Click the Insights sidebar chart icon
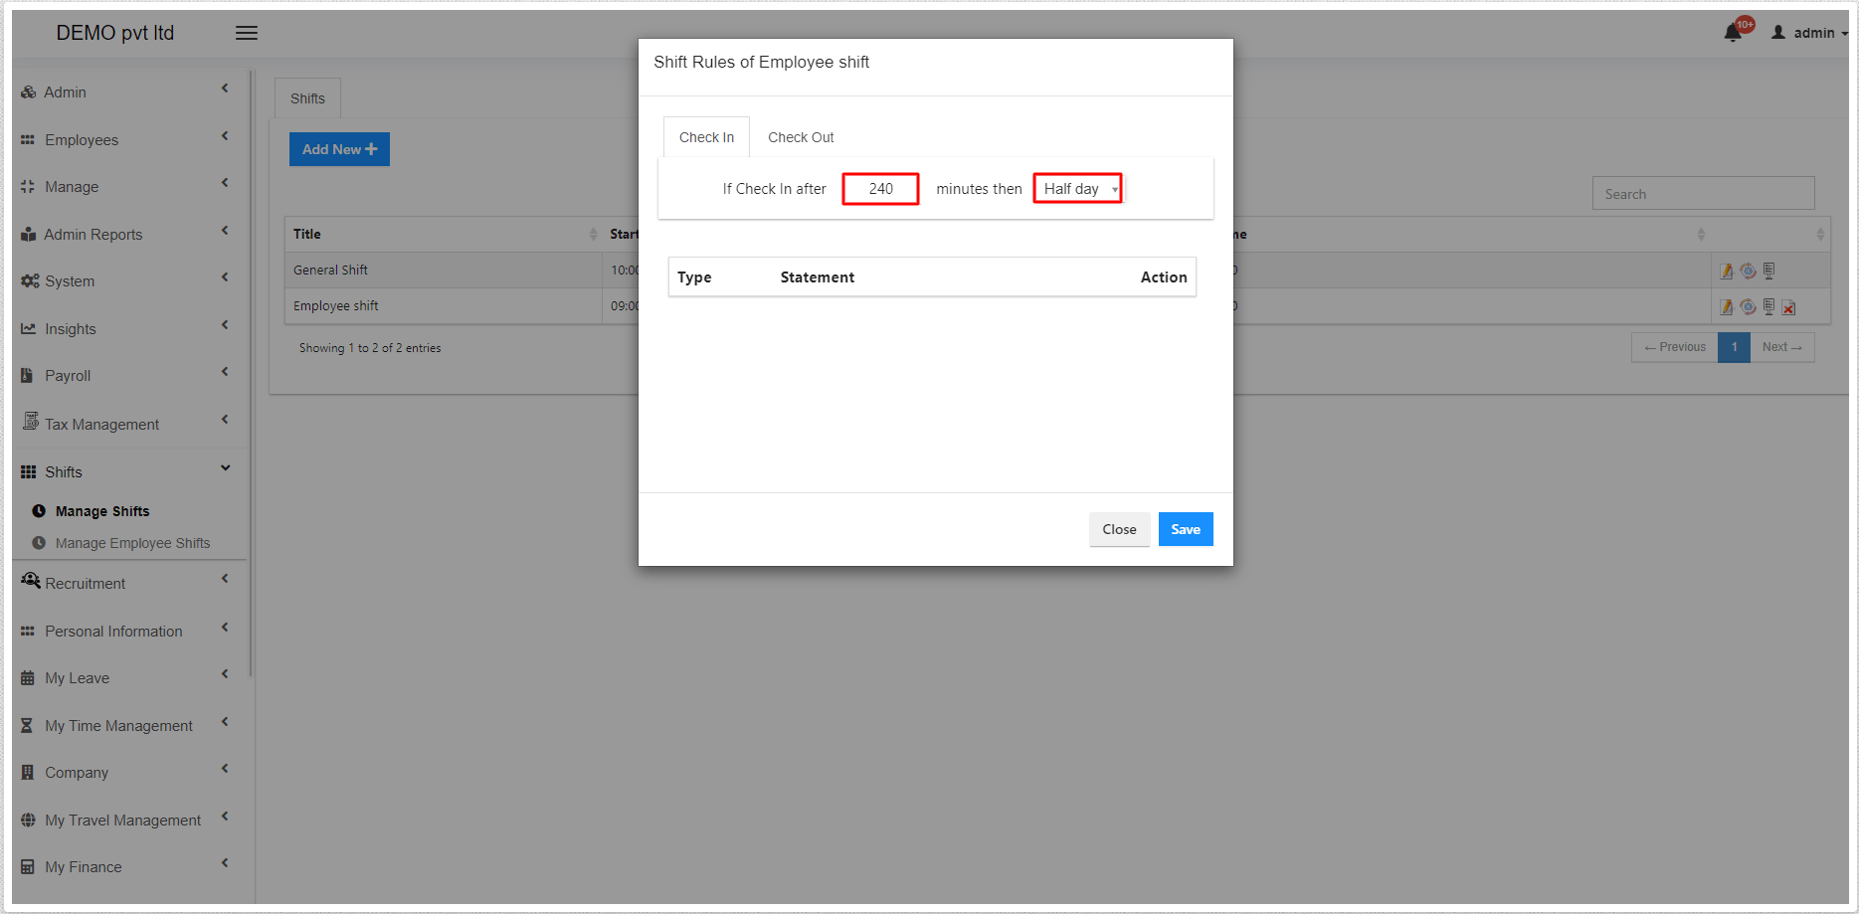The image size is (1859, 914). (x=28, y=328)
